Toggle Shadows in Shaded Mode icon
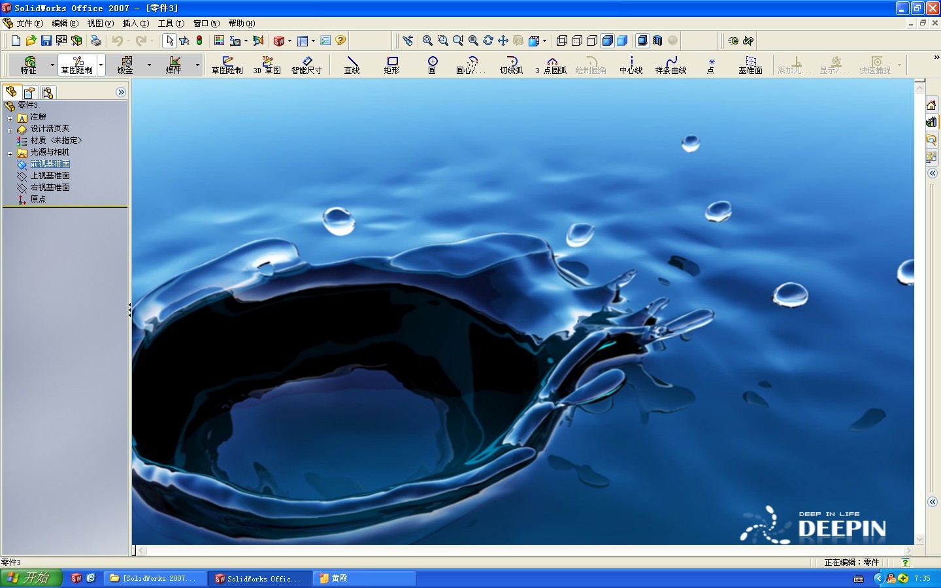941x588 pixels. tap(642, 41)
